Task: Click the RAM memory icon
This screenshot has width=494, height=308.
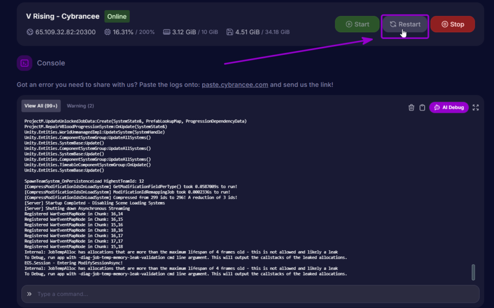Action: pos(166,32)
